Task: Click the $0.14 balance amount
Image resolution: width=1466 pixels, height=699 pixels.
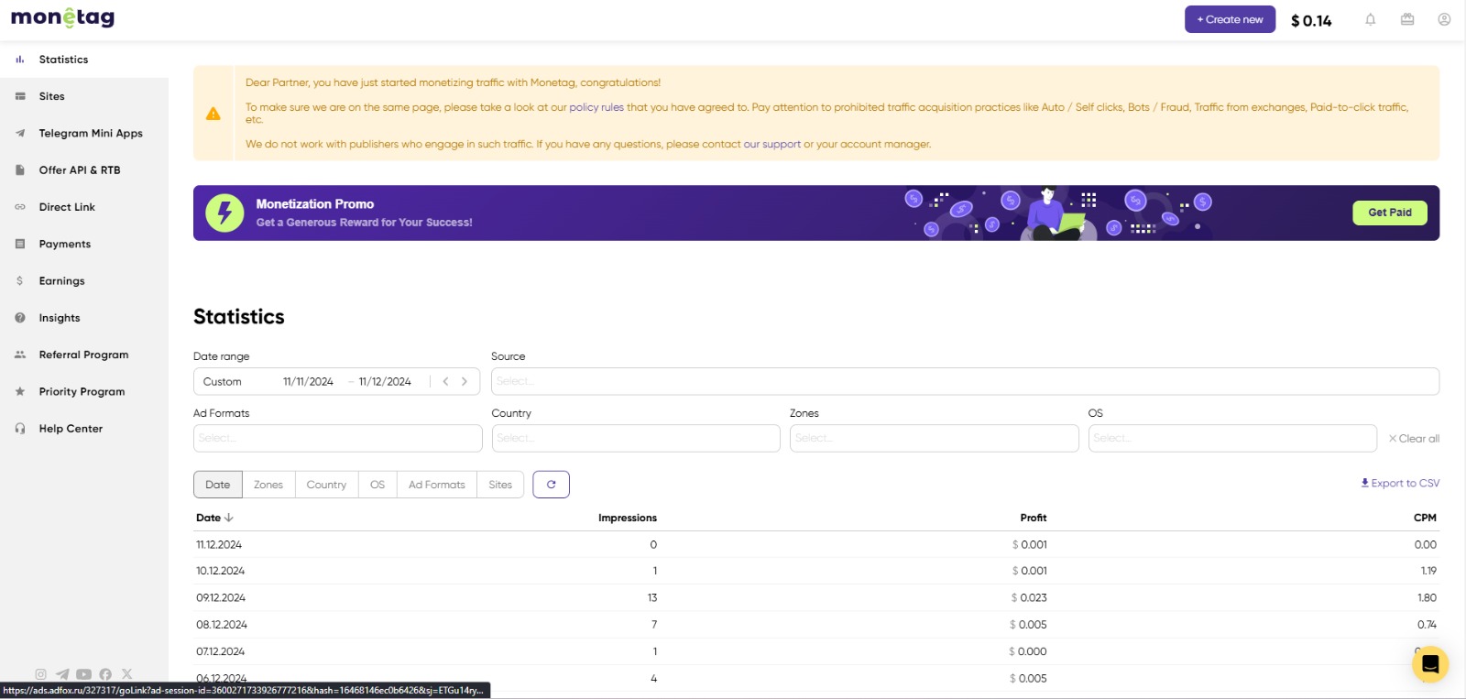Action: click(x=1311, y=20)
